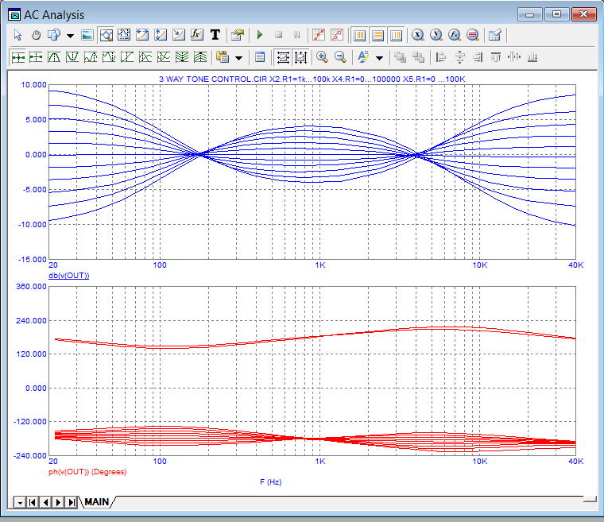The image size is (604, 522).
Task: Click the picture insert icon
Action: coord(87,35)
